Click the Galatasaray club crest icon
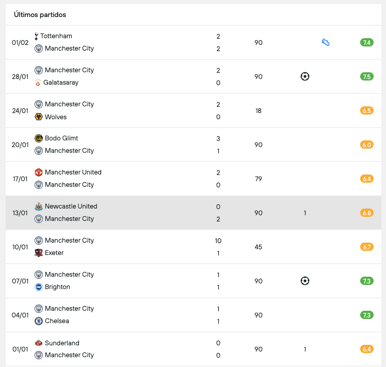 38,83
